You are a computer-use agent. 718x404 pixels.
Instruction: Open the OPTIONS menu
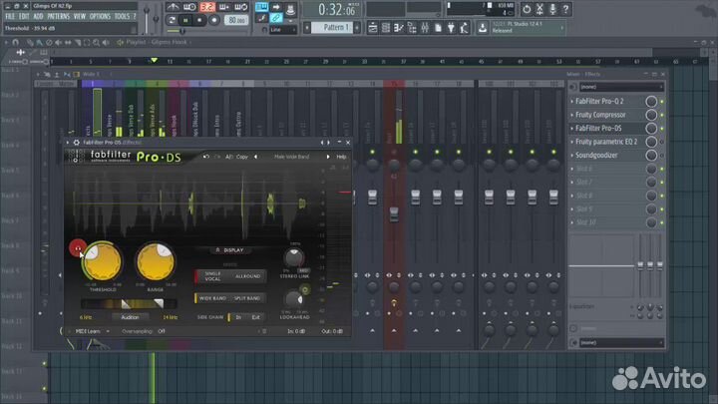coord(101,16)
